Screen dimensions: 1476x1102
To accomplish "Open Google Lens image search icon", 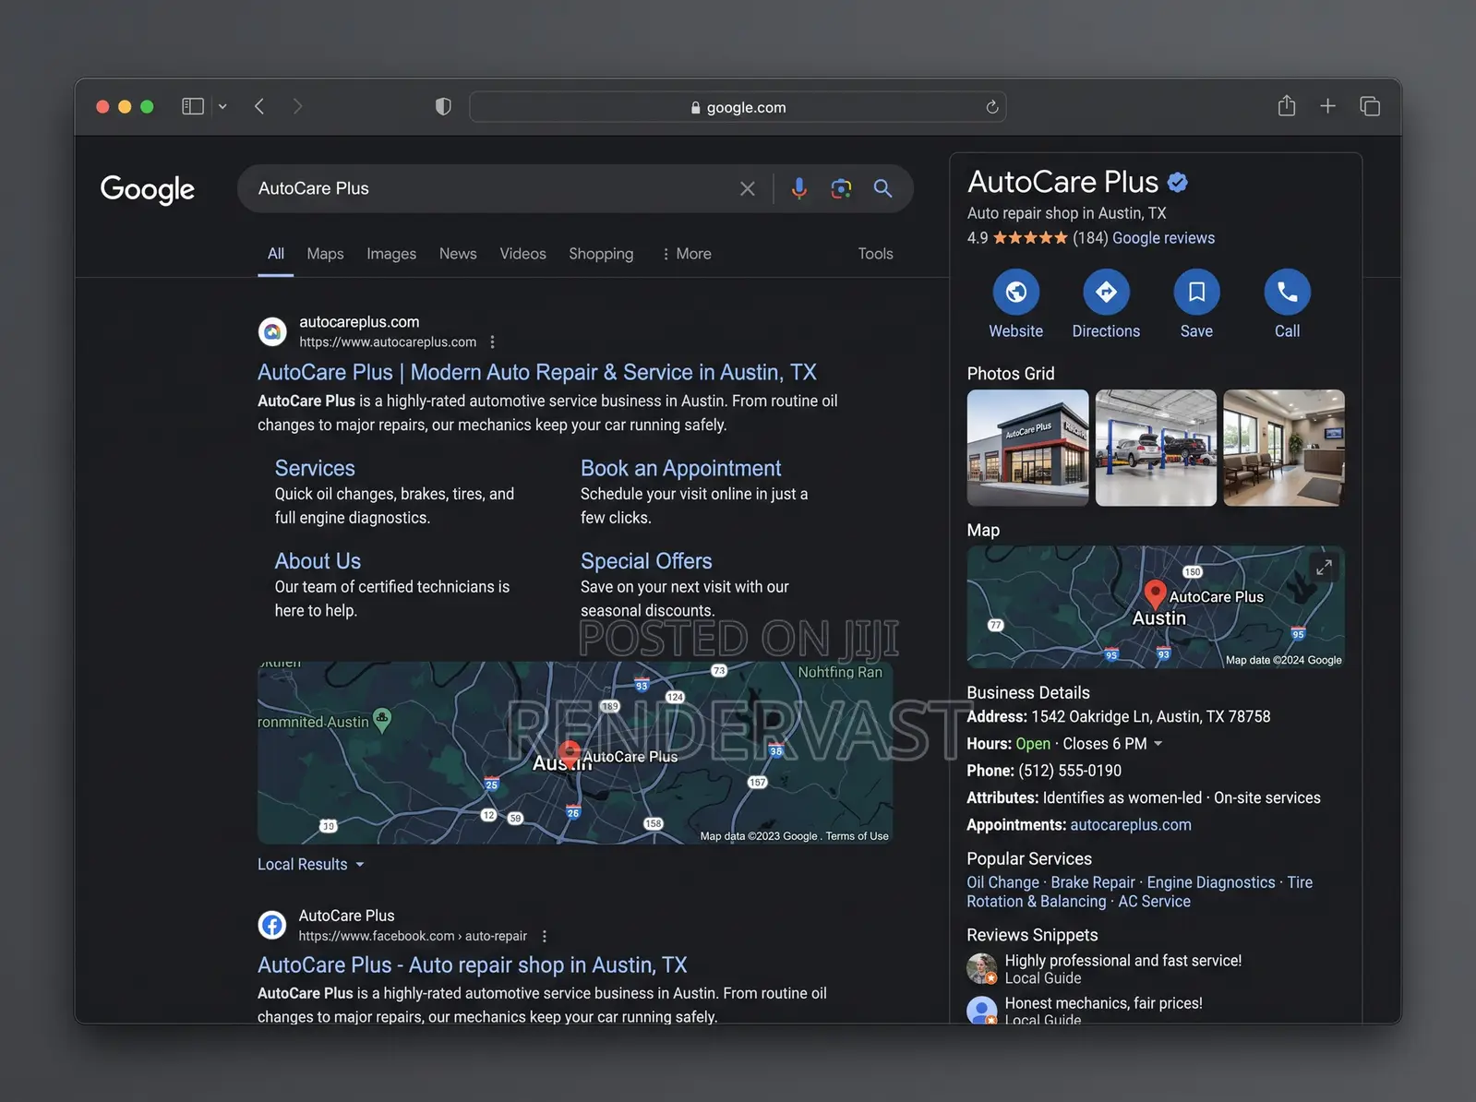I will (x=841, y=188).
